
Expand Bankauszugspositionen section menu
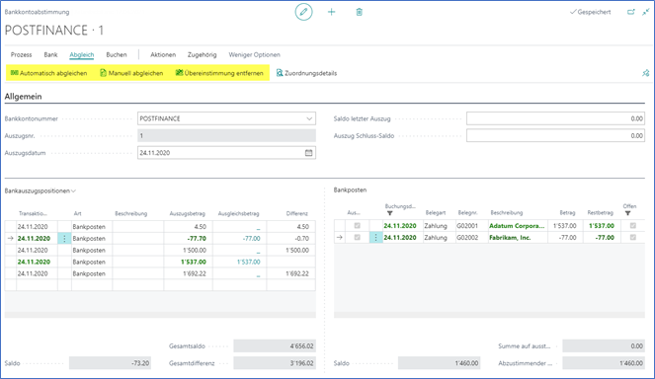[x=41, y=190]
